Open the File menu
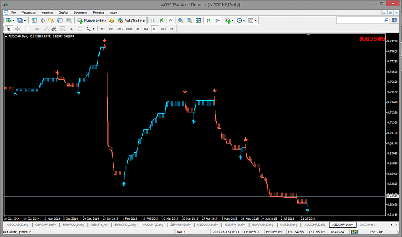 [x=14, y=13]
